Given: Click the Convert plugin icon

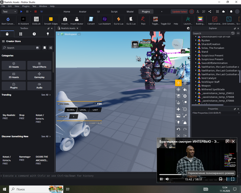Looking at the screenshot, I should tap(91, 21).
